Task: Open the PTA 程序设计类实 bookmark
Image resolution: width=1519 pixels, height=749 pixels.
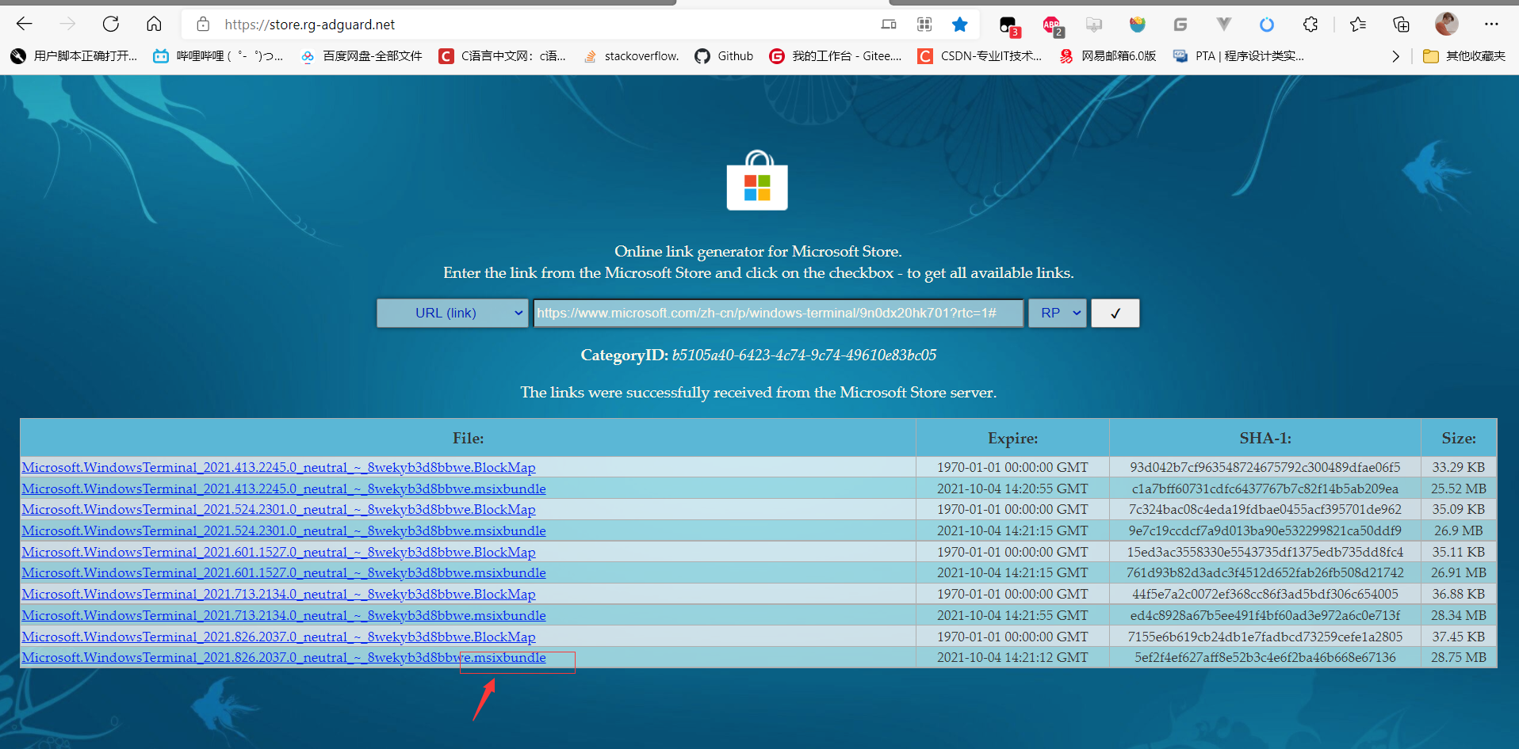Action: click(x=1238, y=56)
